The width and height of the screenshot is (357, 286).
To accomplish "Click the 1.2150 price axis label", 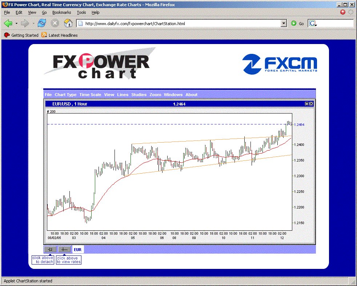I will pos(299,223).
